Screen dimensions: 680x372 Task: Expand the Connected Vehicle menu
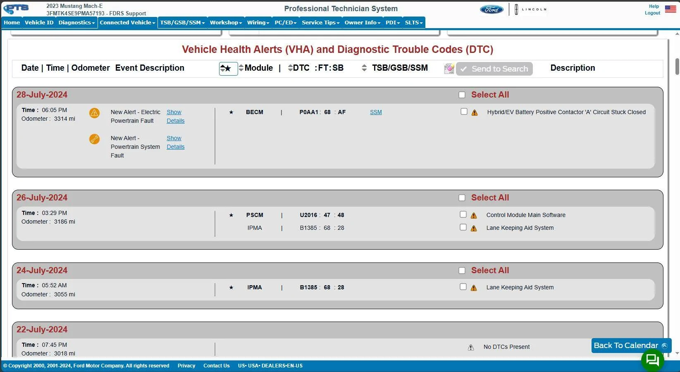(127, 23)
